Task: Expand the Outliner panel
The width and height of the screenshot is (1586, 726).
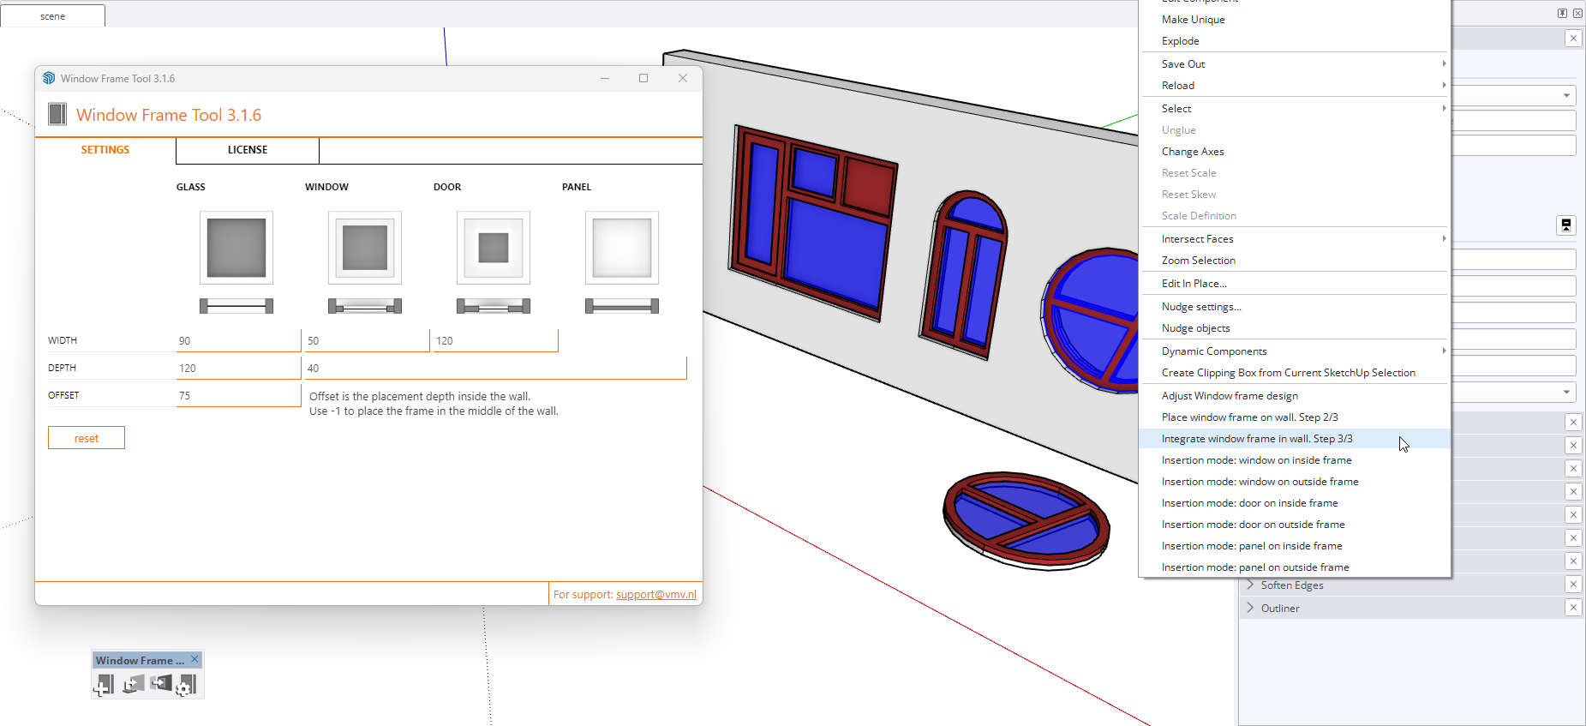Action: (1279, 609)
